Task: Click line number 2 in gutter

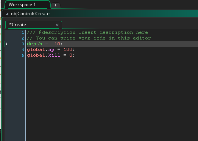Action: coord(23,38)
